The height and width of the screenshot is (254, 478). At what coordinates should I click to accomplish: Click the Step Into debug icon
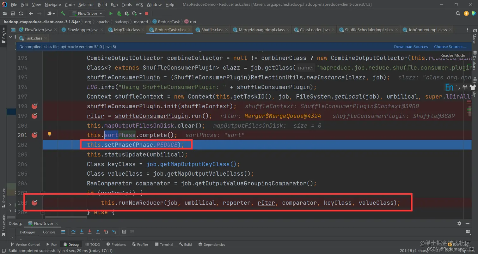pyautogui.click(x=82, y=232)
